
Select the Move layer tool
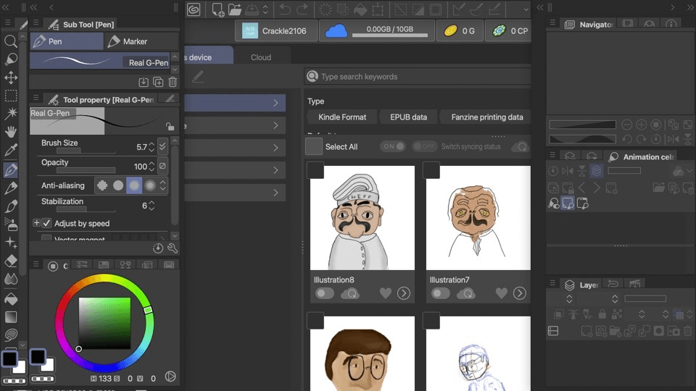[11, 77]
